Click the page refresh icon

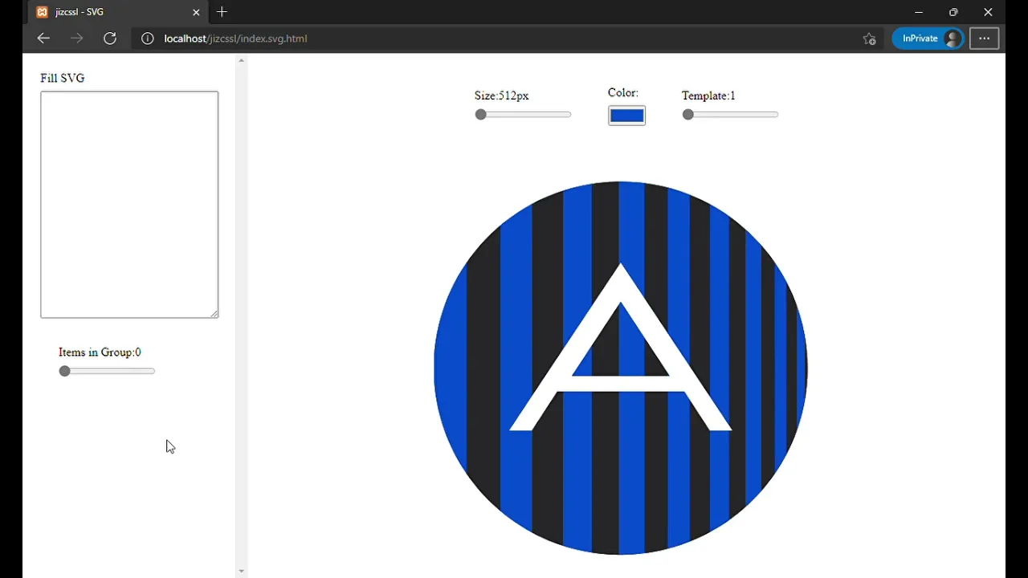coord(110,38)
